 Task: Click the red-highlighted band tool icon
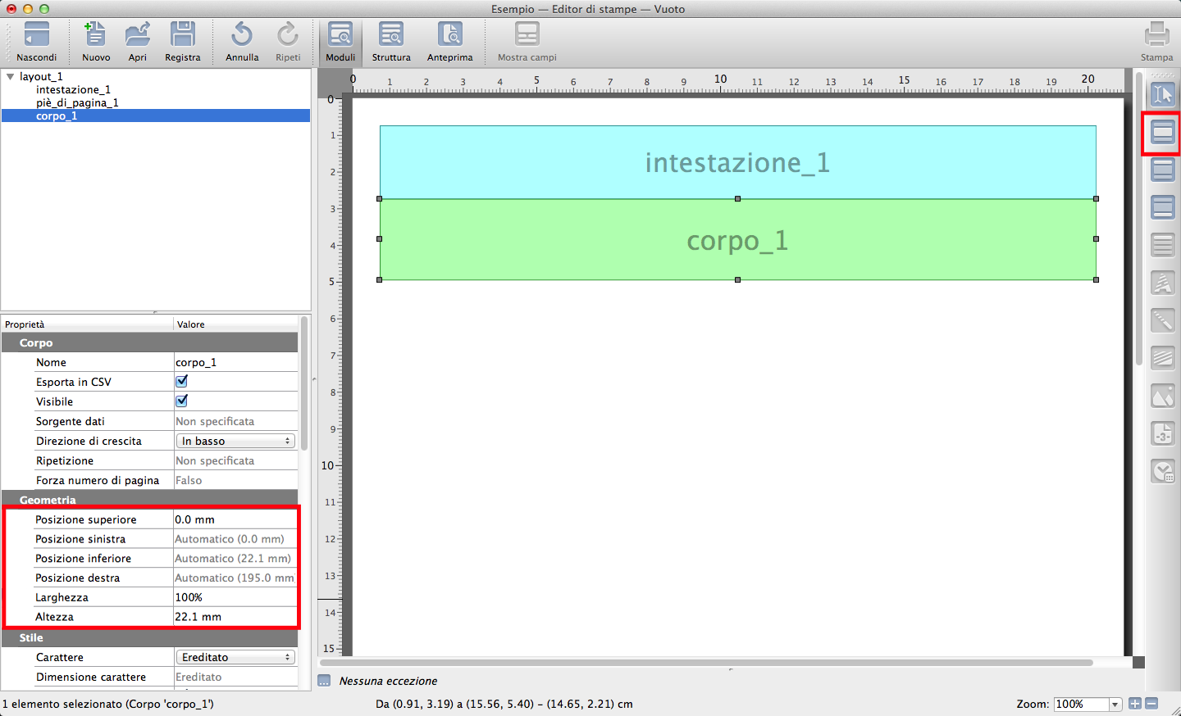pos(1162,132)
